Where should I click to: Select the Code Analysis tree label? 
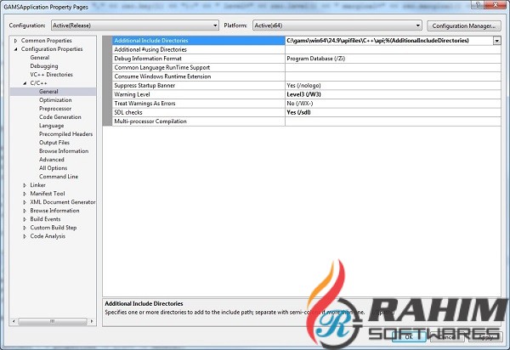pos(48,236)
